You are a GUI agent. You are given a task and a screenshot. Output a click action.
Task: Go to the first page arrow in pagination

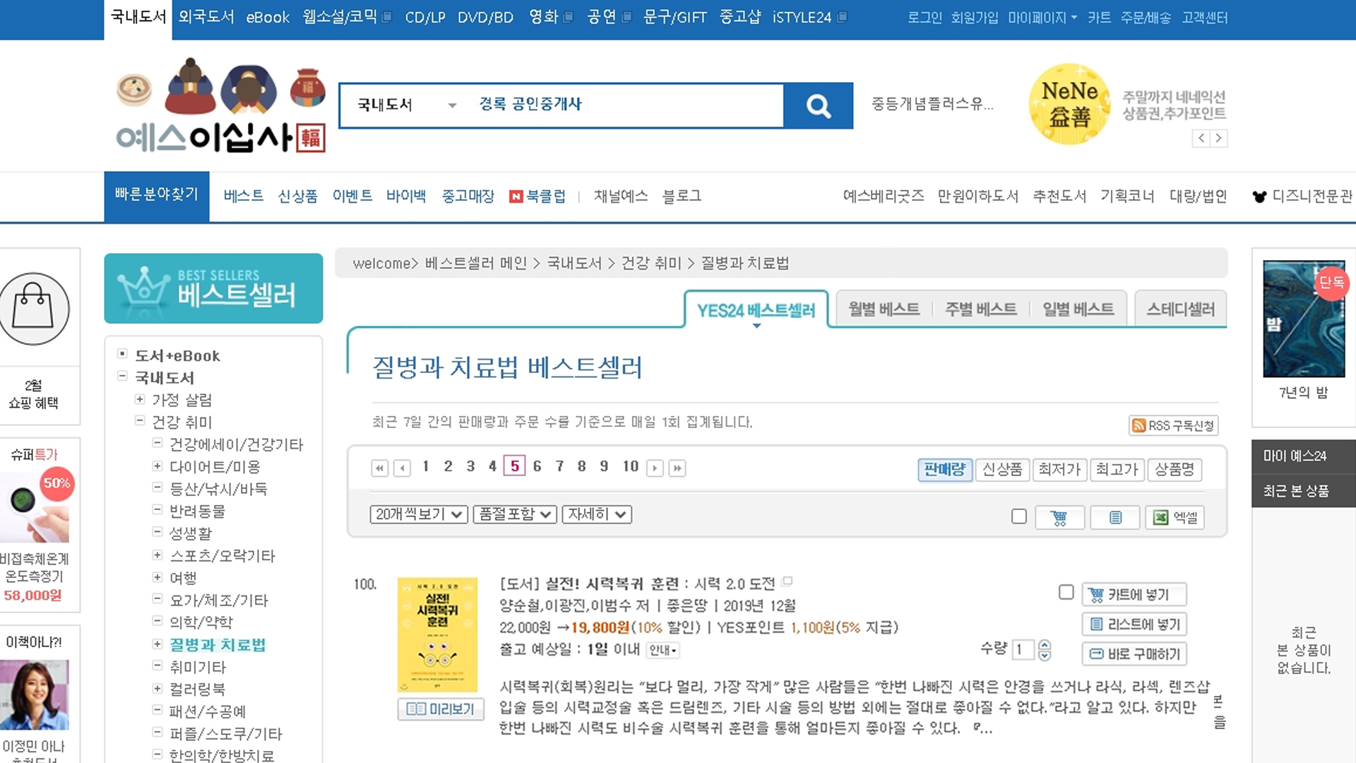click(380, 468)
